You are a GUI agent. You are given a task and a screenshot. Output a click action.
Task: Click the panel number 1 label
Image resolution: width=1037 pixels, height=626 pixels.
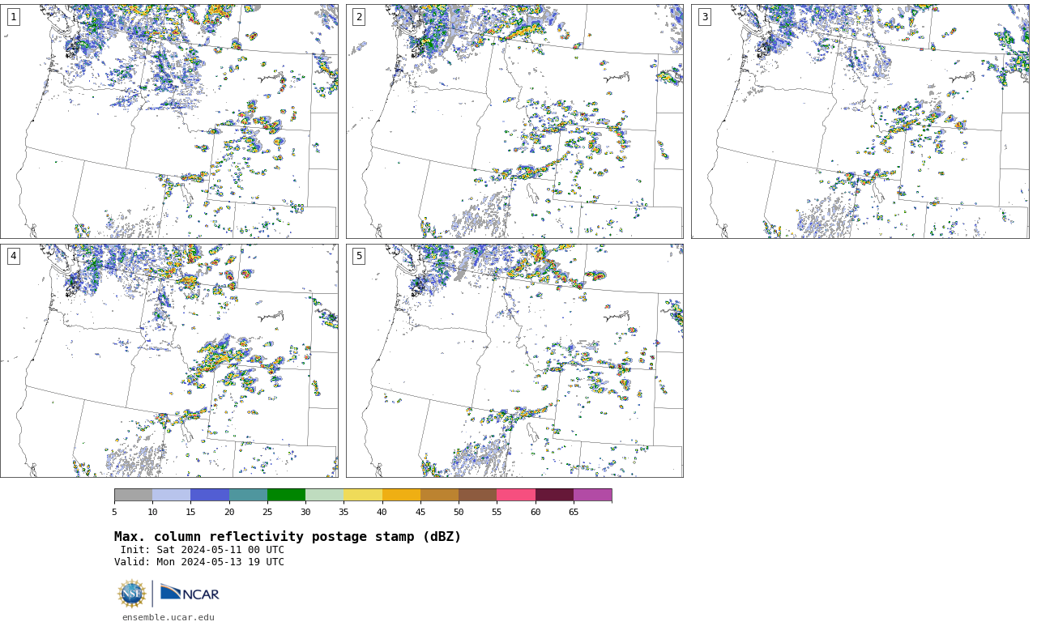pyautogui.click(x=13, y=17)
